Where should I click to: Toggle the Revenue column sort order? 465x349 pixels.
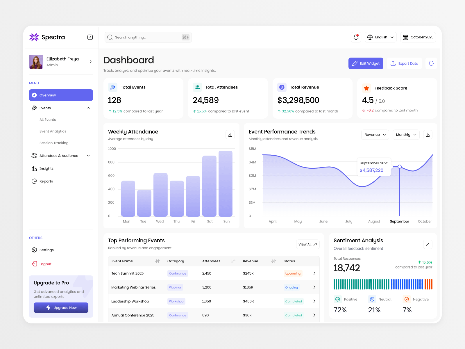tap(273, 261)
